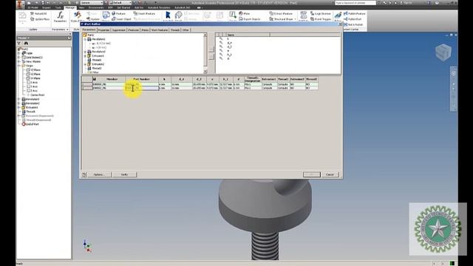This screenshot has height=266, width=473.
Task: Click the keyword search field in title bar
Action: point(355,3)
